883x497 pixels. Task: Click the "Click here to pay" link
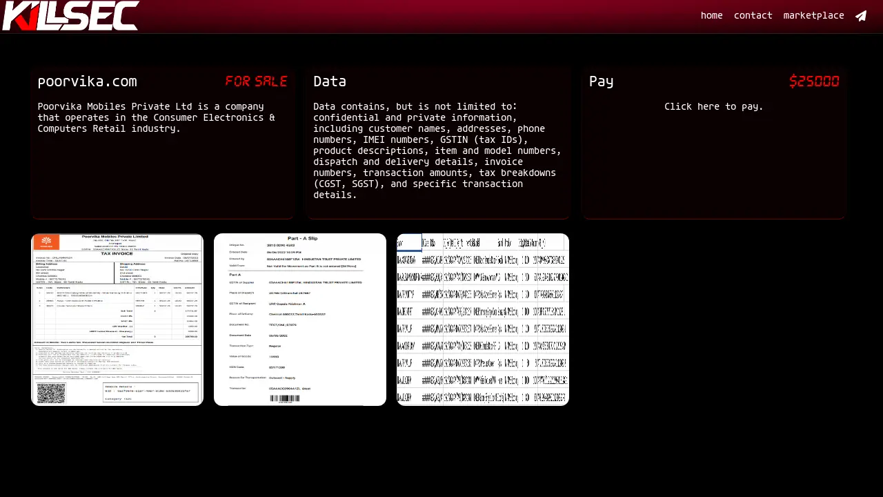(x=713, y=106)
